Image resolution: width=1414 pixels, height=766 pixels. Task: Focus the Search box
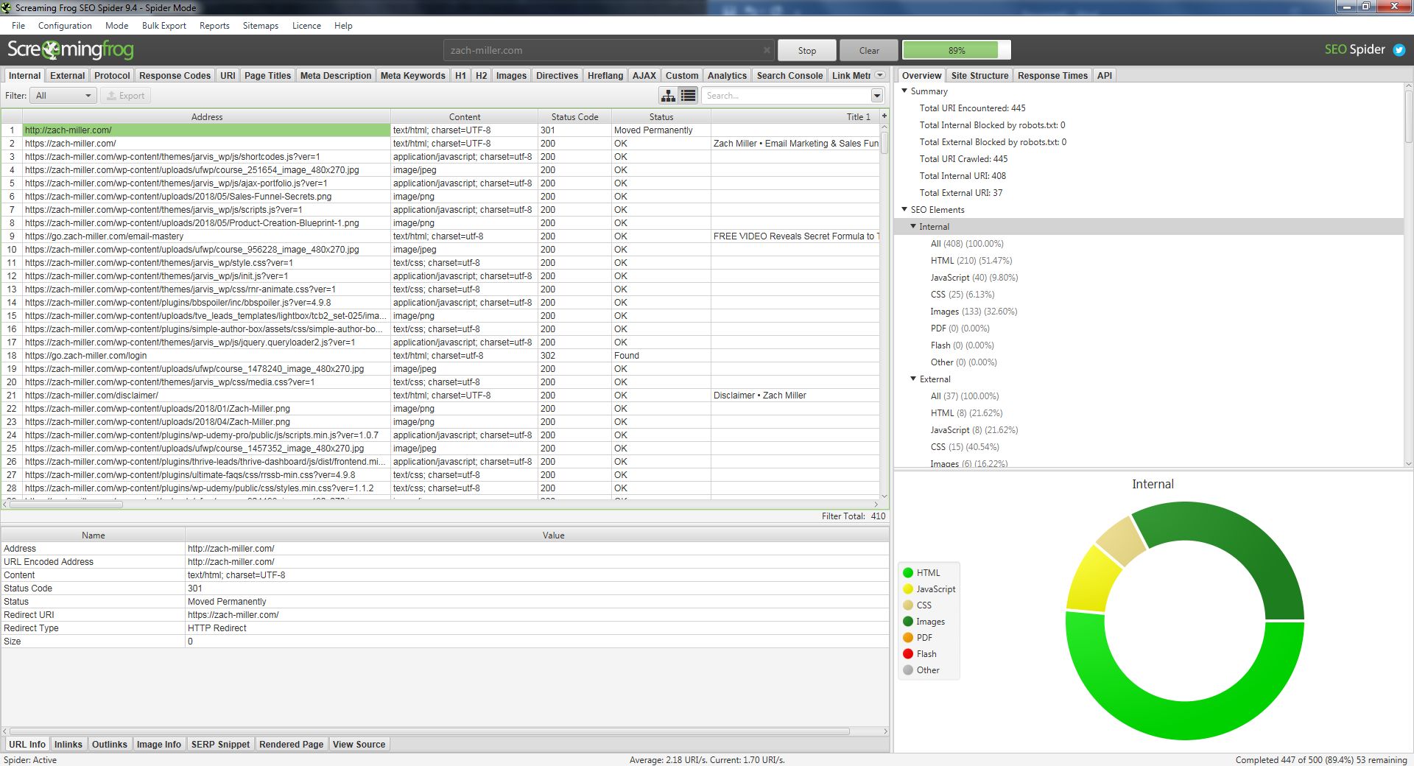tap(787, 96)
